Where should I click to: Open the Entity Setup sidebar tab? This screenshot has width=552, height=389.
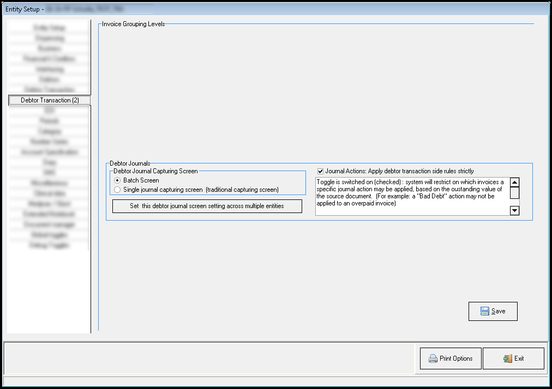point(50,28)
